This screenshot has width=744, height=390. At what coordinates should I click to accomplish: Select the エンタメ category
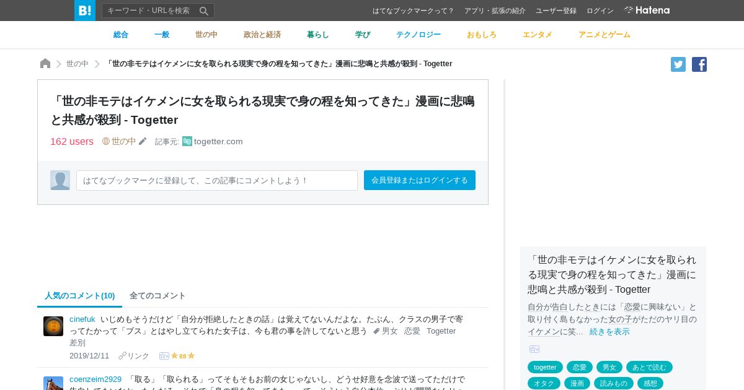tap(538, 35)
